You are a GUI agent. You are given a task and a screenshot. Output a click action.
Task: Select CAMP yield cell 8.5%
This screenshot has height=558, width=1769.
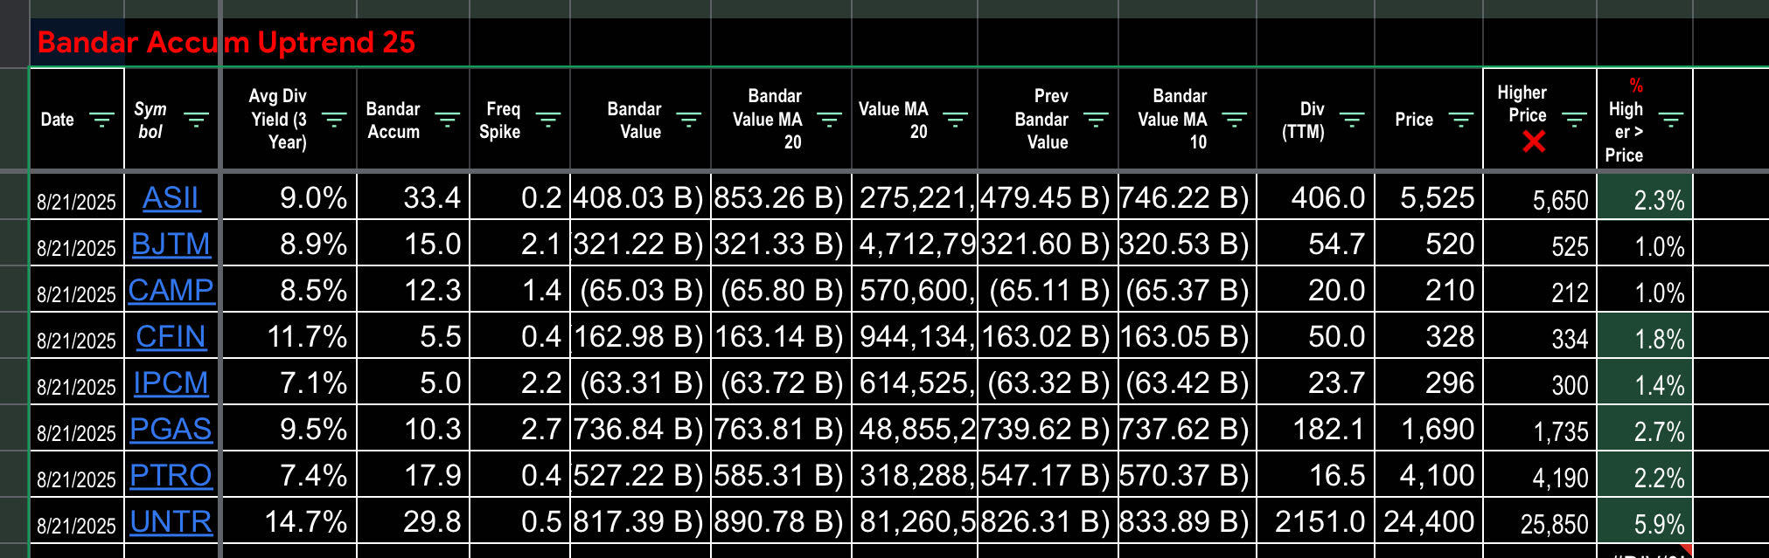tap(289, 290)
